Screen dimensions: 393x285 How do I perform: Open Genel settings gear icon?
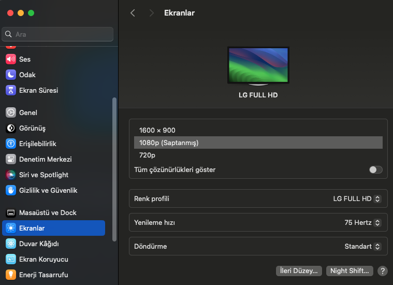[x=11, y=112]
